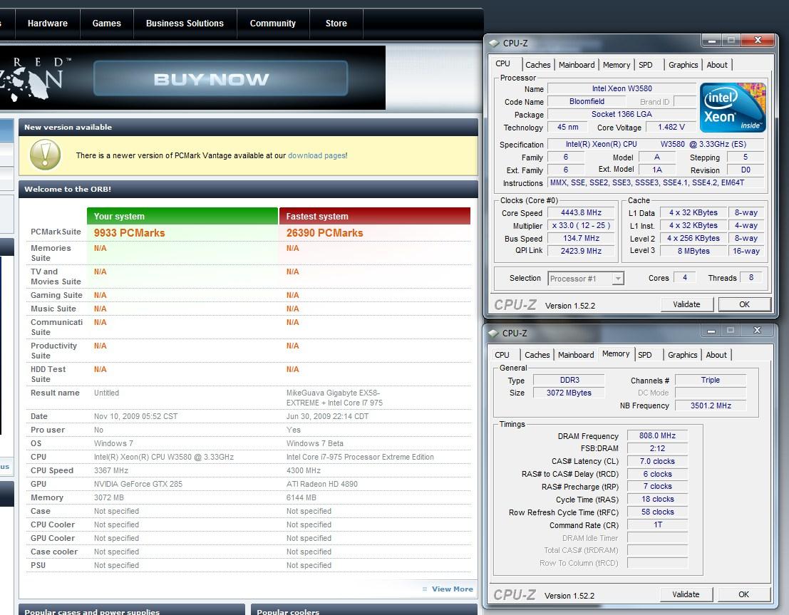This screenshot has width=789, height=615.
Task: Click the View More link
Action: pos(452,589)
